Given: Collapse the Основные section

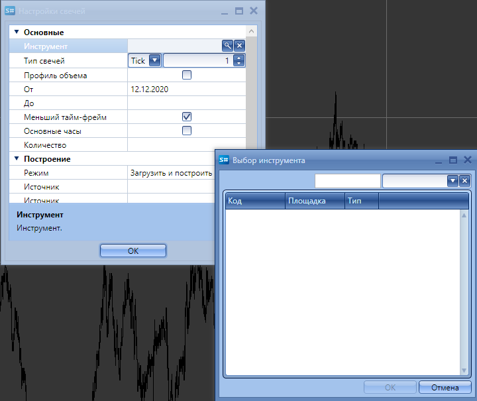Looking at the screenshot, I should (x=17, y=32).
